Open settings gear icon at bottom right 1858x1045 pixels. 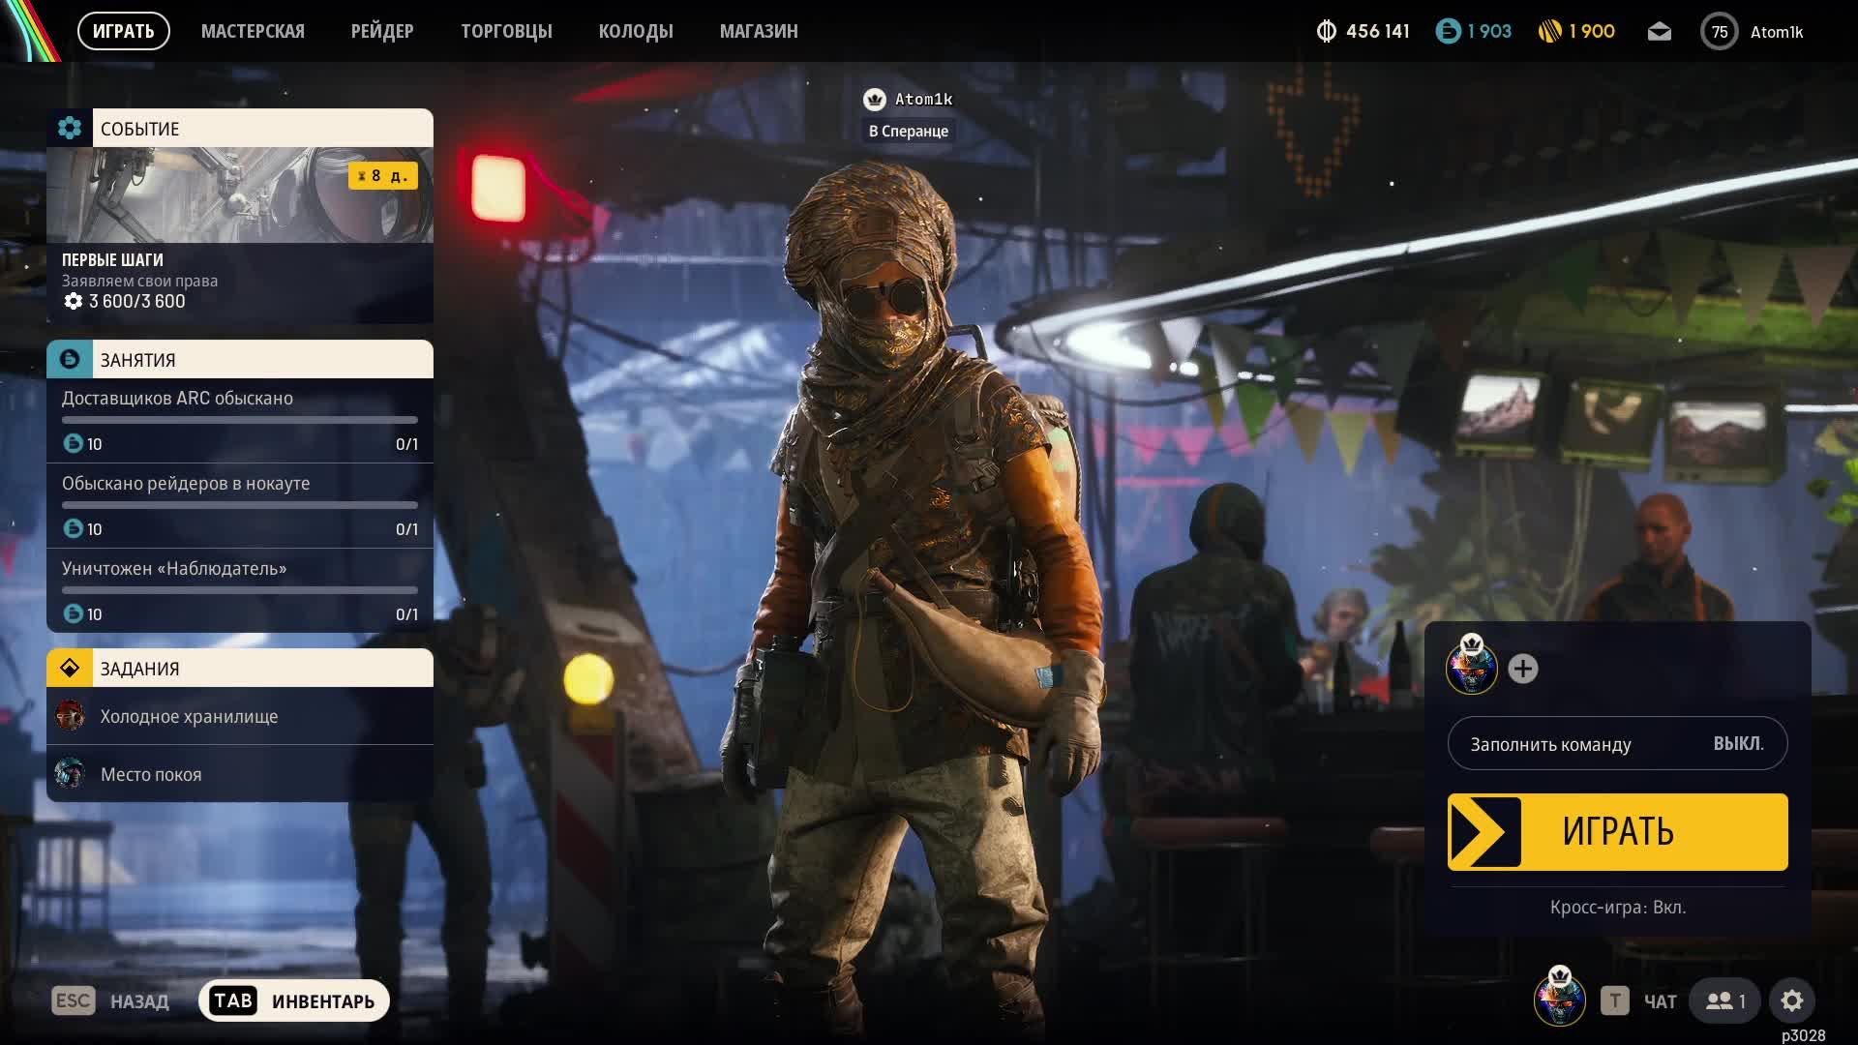point(1791,1000)
